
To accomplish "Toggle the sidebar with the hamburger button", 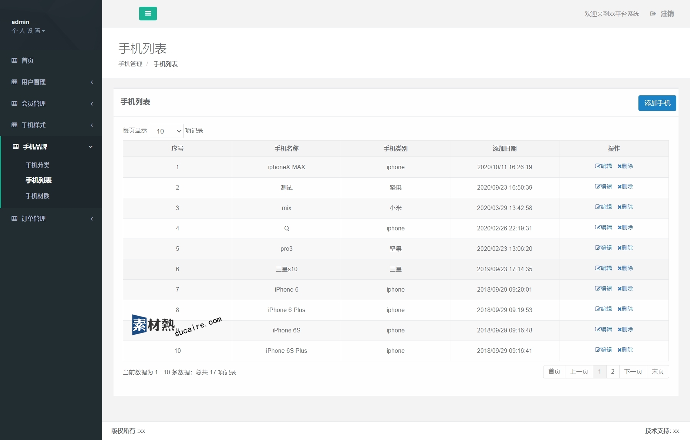I will click(148, 14).
